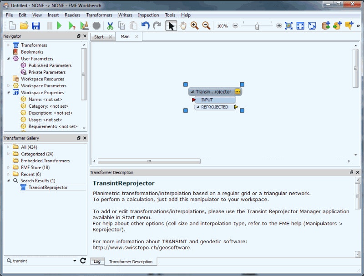The width and height of the screenshot is (364, 276).
Task: Click the Save workspace floppy icon
Action: 35,26
